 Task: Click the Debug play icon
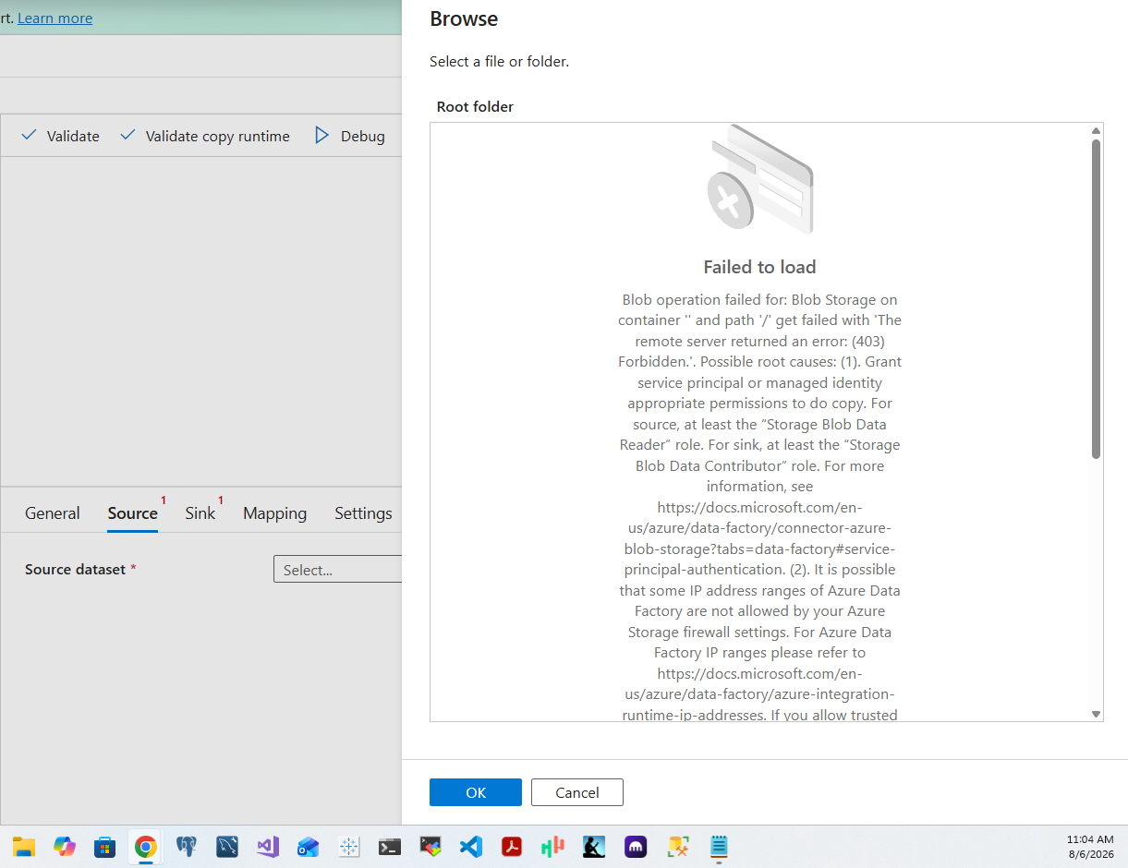point(321,136)
